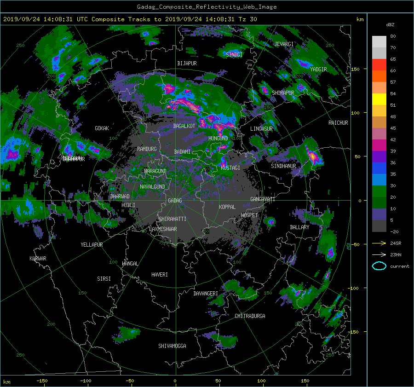
Task: Click the red 65 dBZ legend swatch
Action: 379,64
